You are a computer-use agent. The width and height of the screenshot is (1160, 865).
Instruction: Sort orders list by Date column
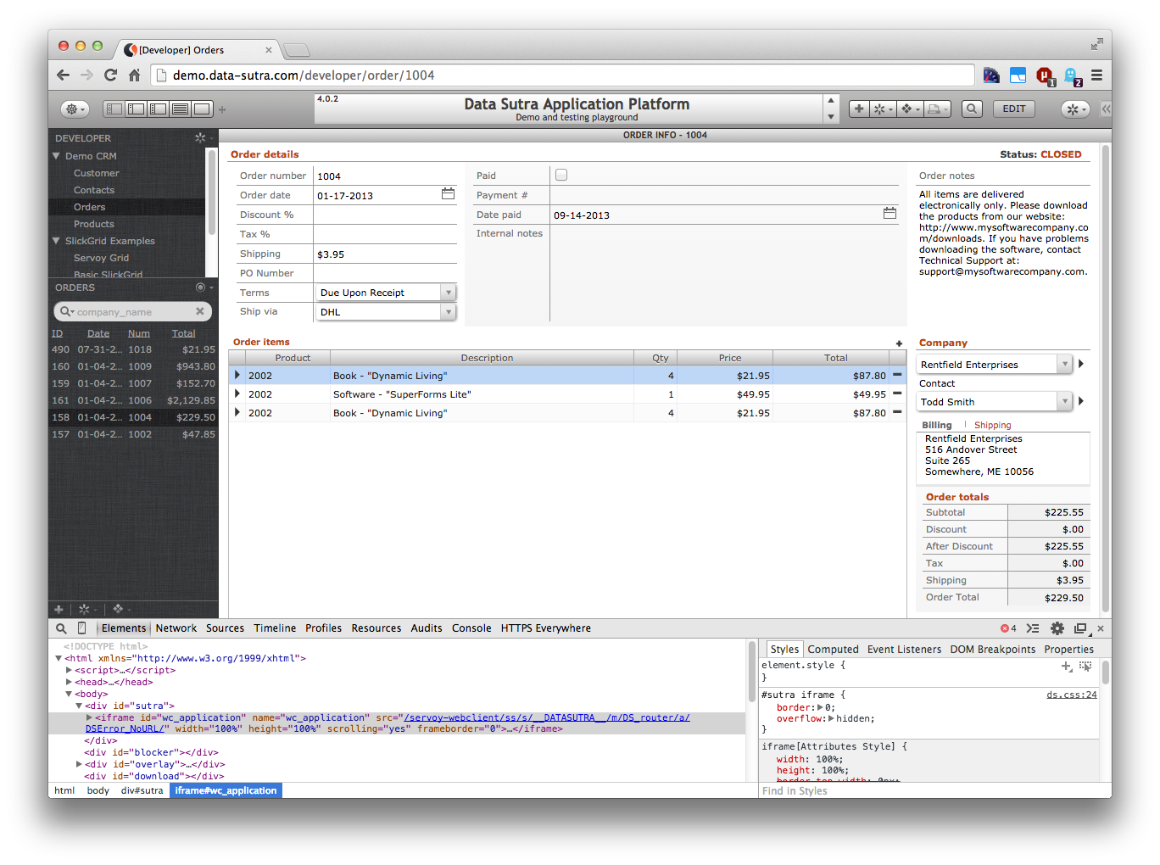[98, 333]
